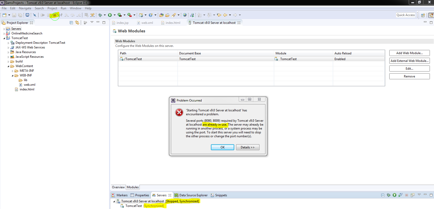The width and height of the screenshot is (434, 209).
Task: Start the server in profile mode
Action: (400, 195)
